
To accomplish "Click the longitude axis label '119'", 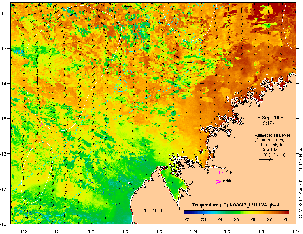I will [x=24, y=231].
